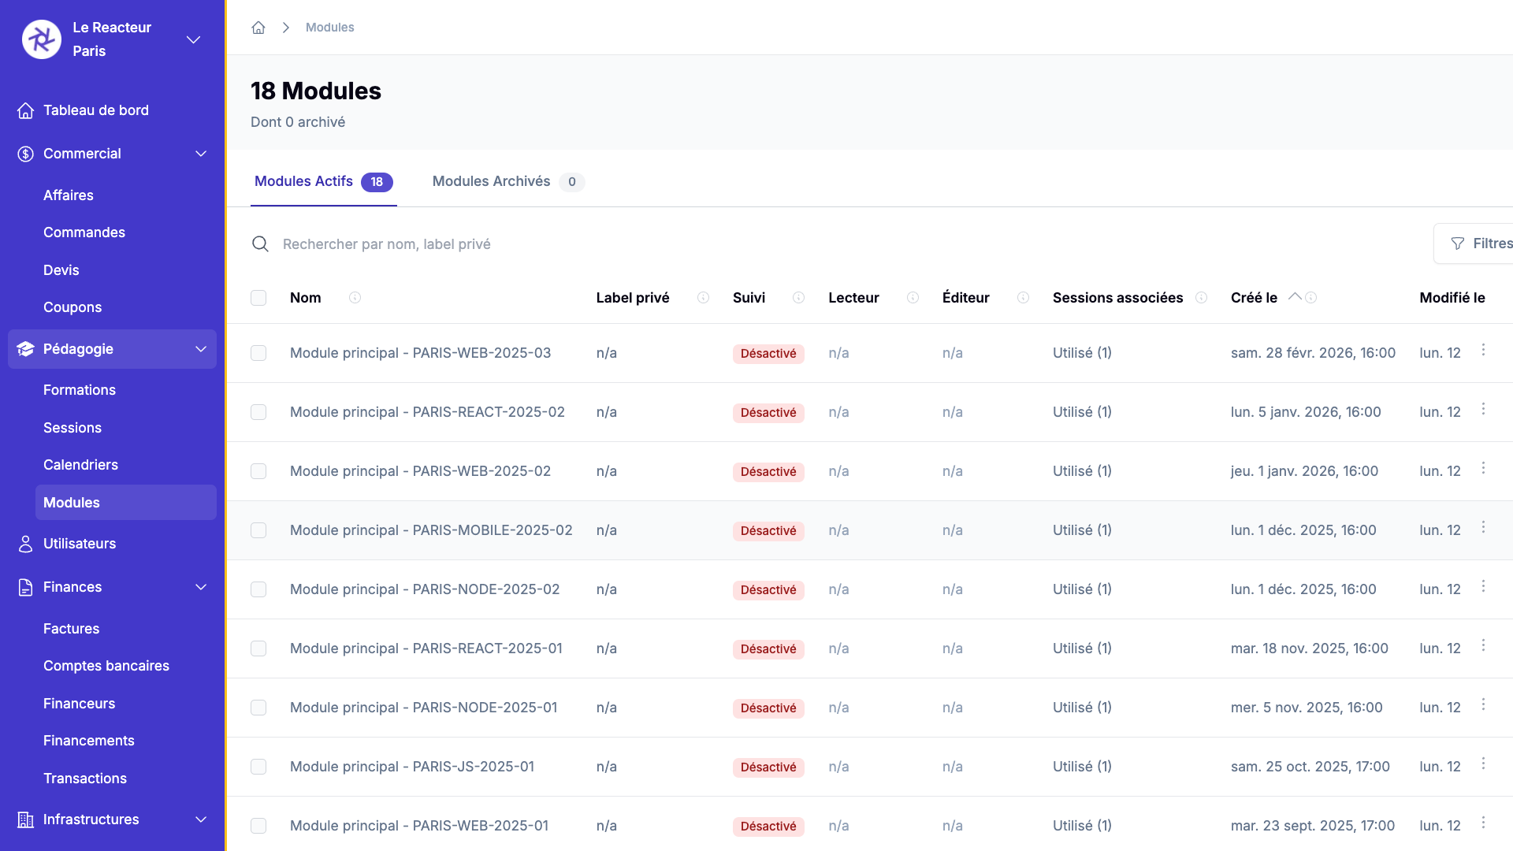Toggle the select-all checkbox in table header
Image resolution: width=1513 pixels, height=851 pixels.
(x=258, y=298)
